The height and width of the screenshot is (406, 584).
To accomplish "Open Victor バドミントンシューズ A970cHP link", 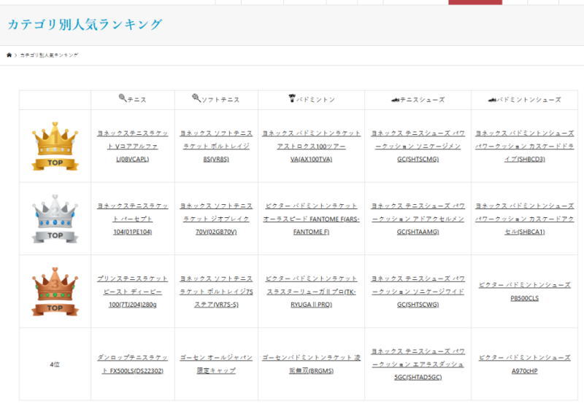I will pyautogui.click(x=524, y=364).
